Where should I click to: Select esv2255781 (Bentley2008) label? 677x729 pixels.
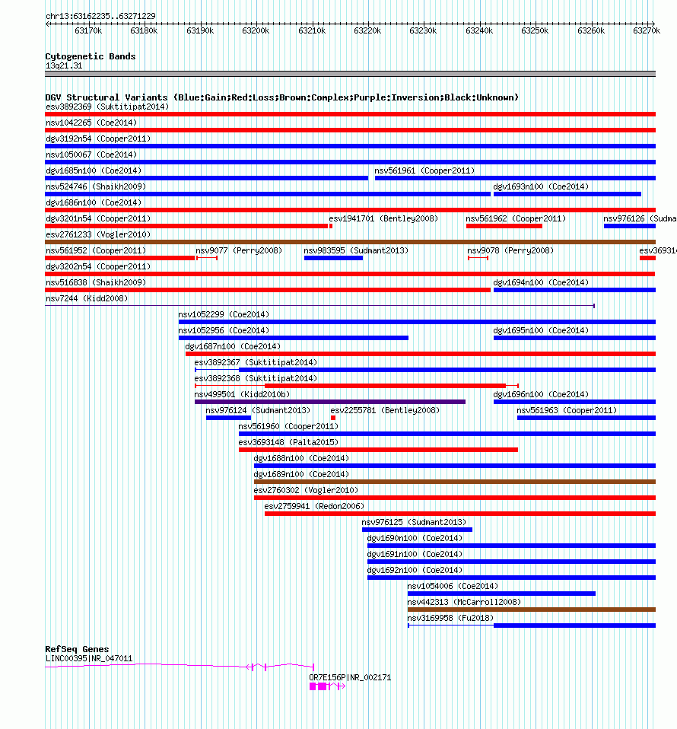coord(385,410)
